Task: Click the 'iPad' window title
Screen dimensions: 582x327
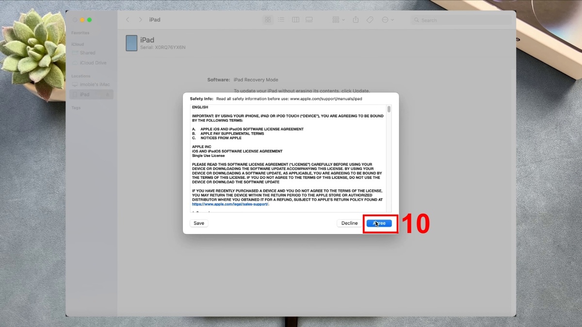Action: tap(155, 20)
